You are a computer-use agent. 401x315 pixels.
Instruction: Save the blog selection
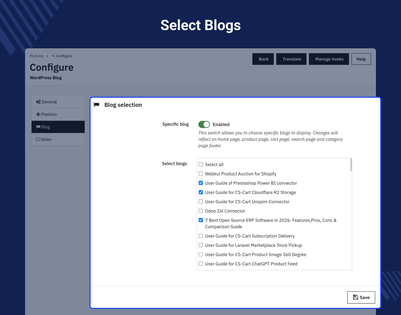(x=361, y=297)
